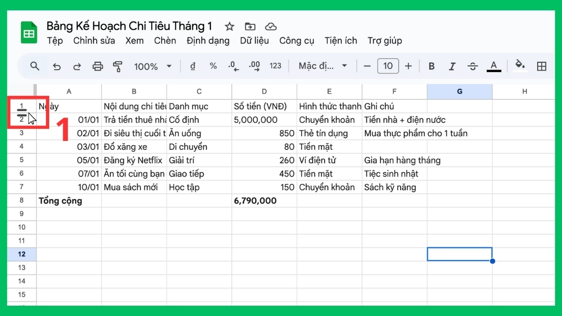Open the 123 number format menu
This screenshot has height=316, width=562.
point(275,66)
